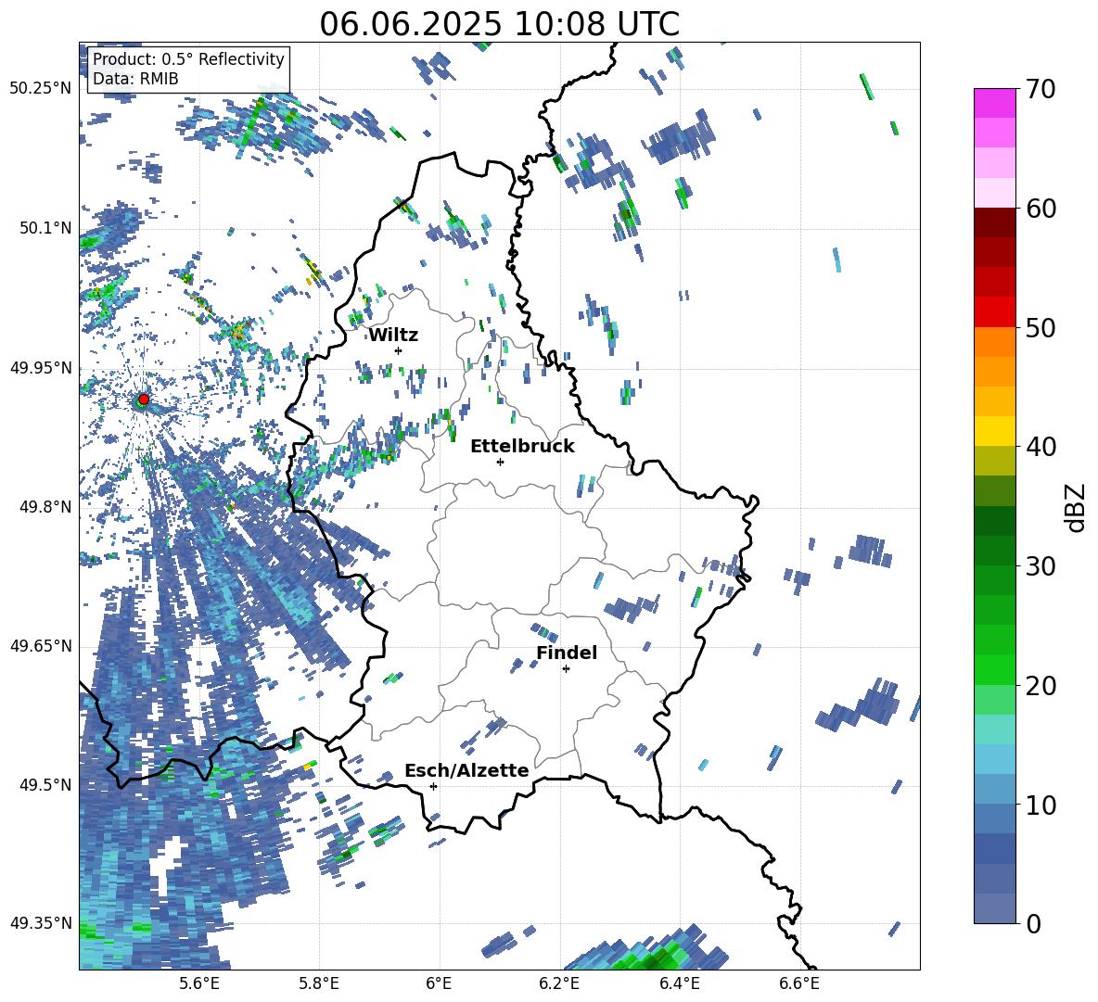The image size is (1098, 1002).
Task: Pick the pale pink 61 dBZ colorbar segment
Action: pos(994,193)
